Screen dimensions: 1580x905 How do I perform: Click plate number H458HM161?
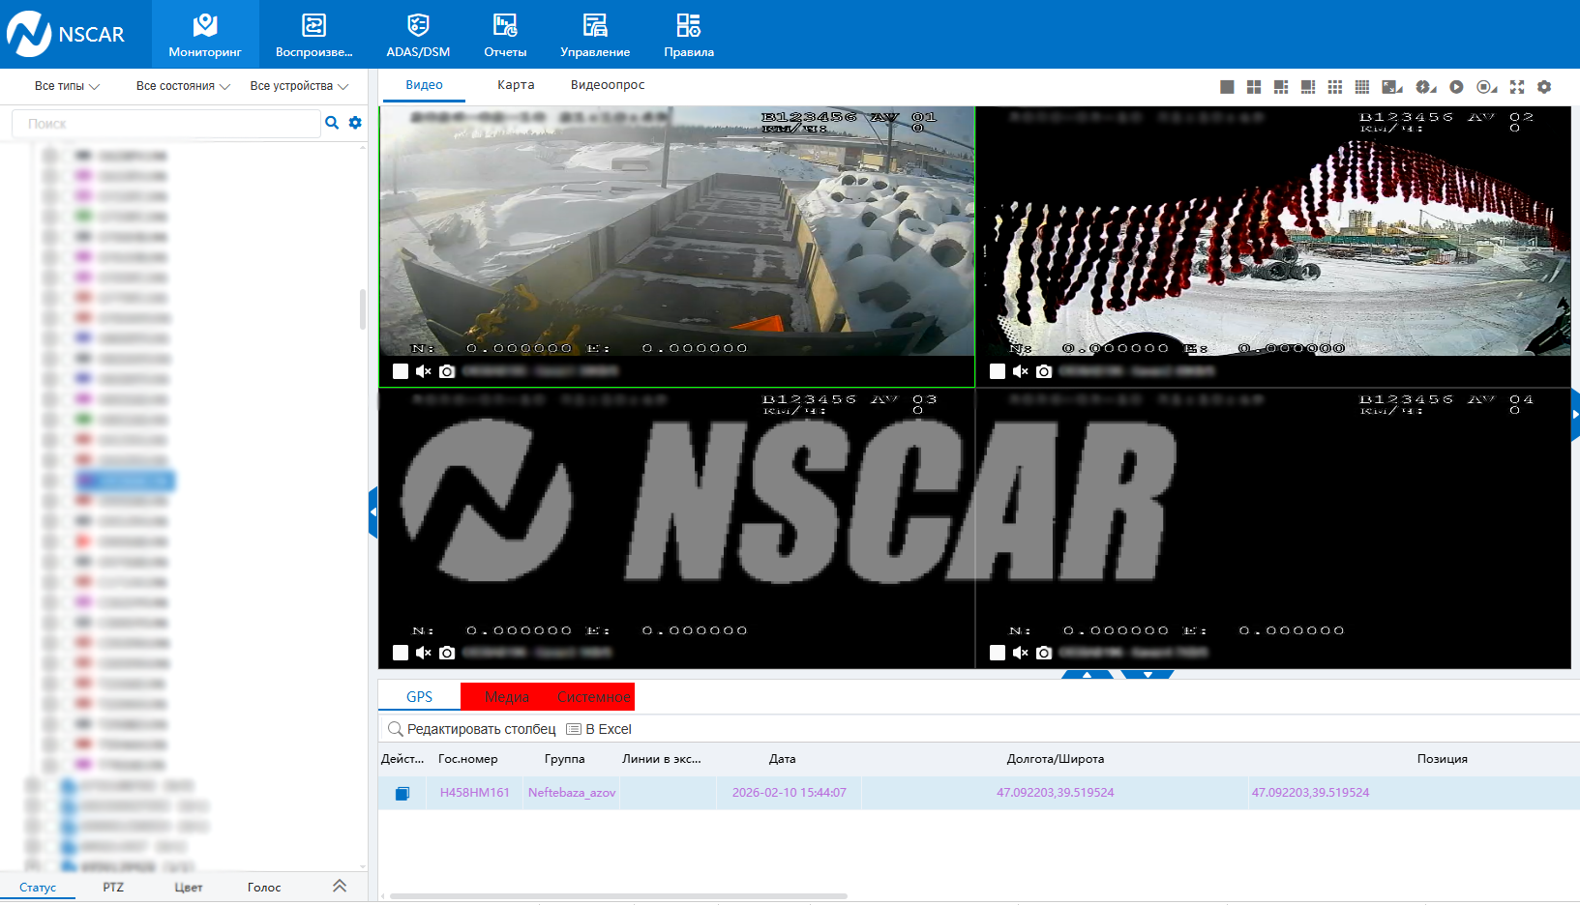pos(474,793)
